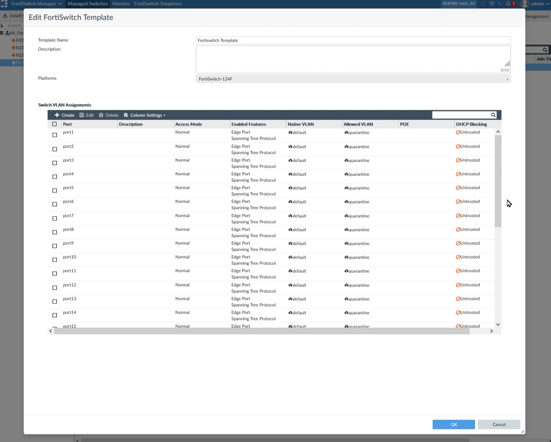Click the admin user avatar
This screenshot has height=442, width=551.
click(525, 4)
